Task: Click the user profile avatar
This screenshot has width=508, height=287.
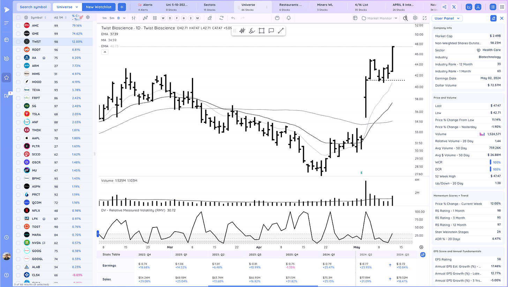Action: tap(6, 257)
